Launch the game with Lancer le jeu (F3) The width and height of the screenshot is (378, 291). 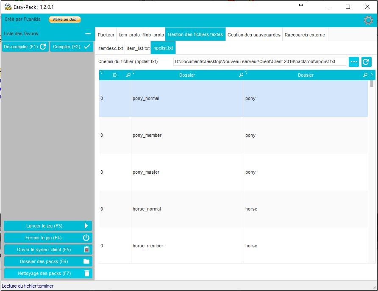click(48, 226)
